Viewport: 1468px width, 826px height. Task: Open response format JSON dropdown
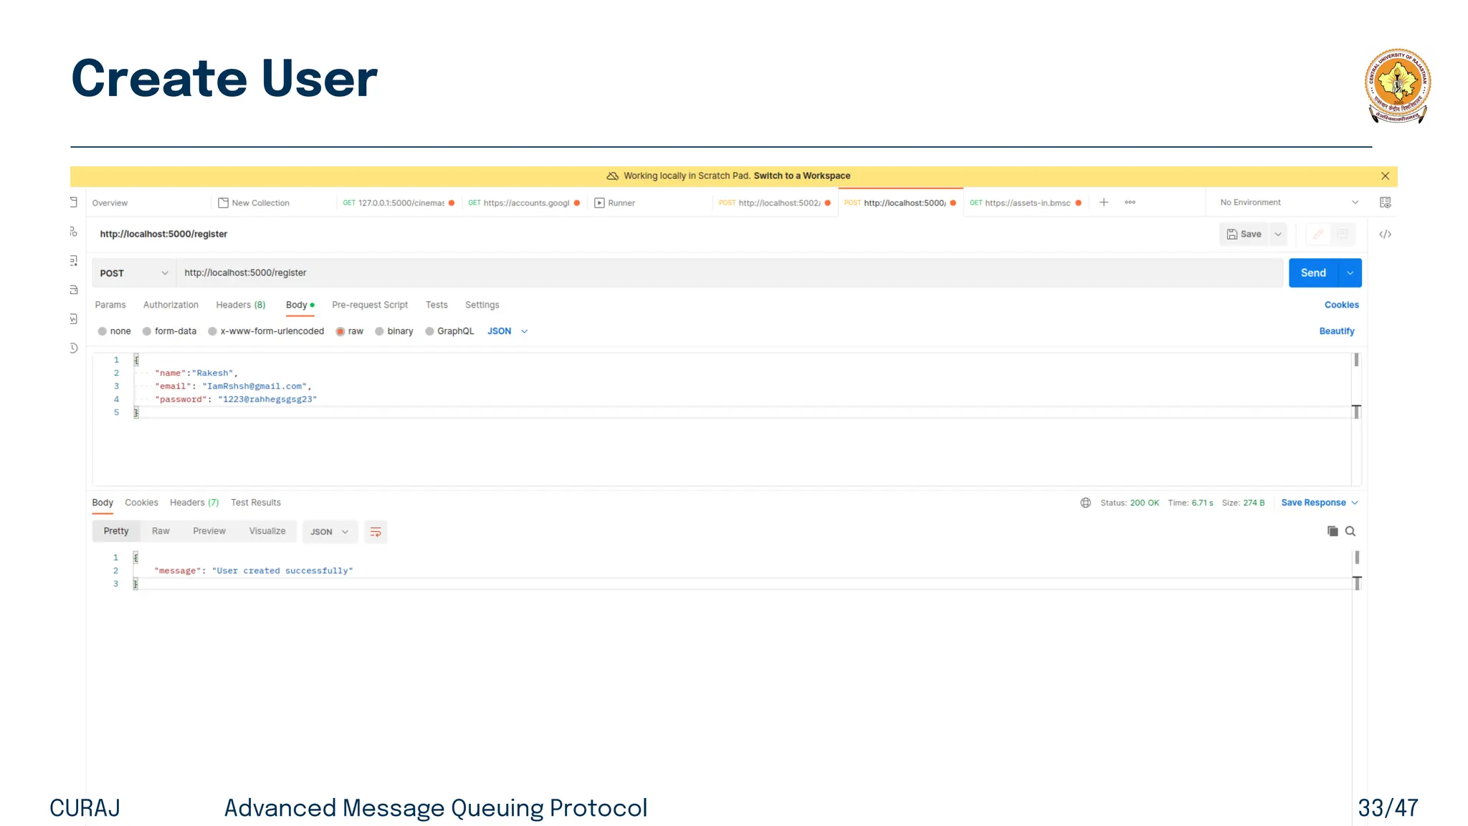(x=330, y=532)
